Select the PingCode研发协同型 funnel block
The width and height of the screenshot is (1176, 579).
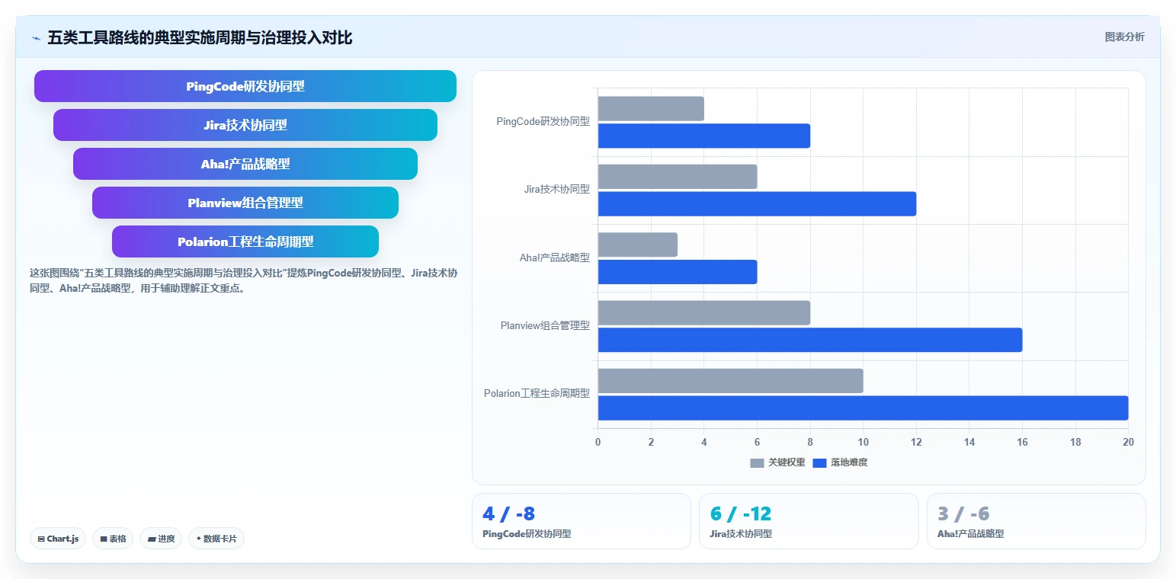245,86
